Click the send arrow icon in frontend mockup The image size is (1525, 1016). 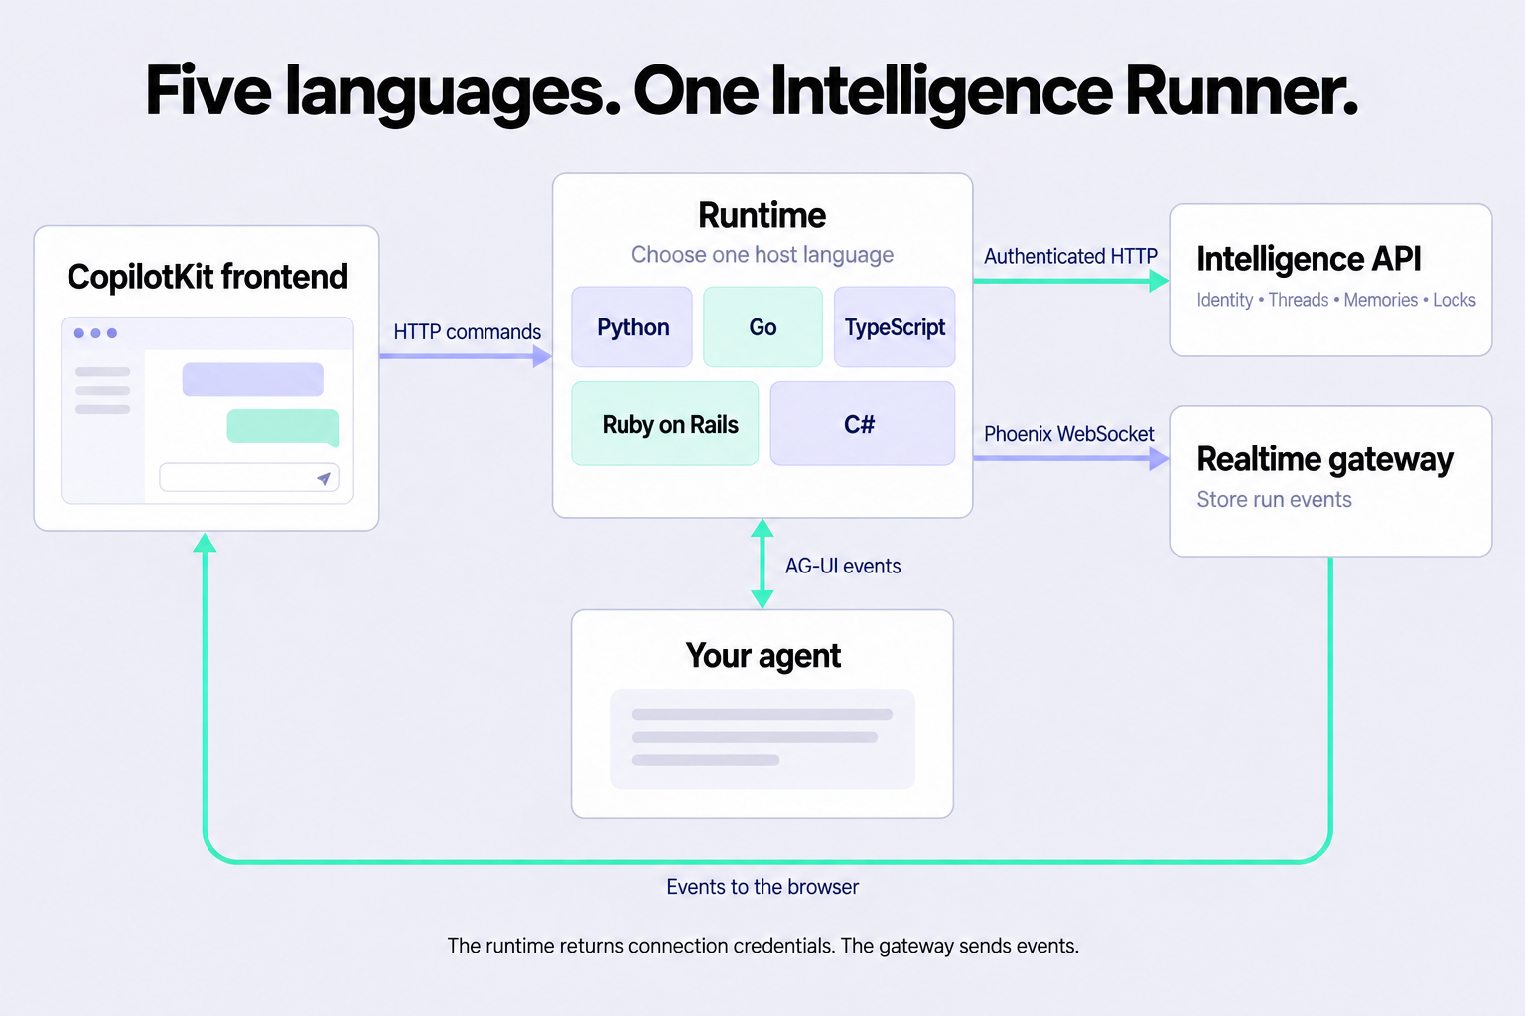click(x=324, y=479)
